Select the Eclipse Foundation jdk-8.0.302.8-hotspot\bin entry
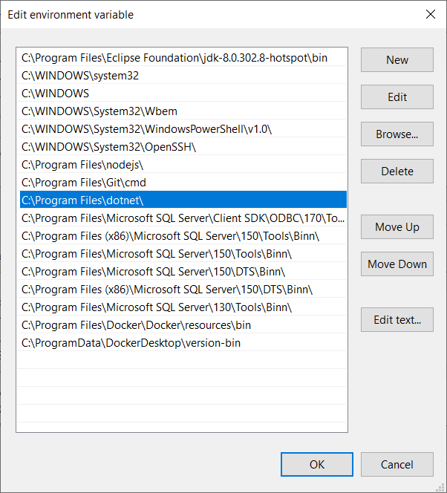Viewport: 447px width, 493px height. point(183,58)
